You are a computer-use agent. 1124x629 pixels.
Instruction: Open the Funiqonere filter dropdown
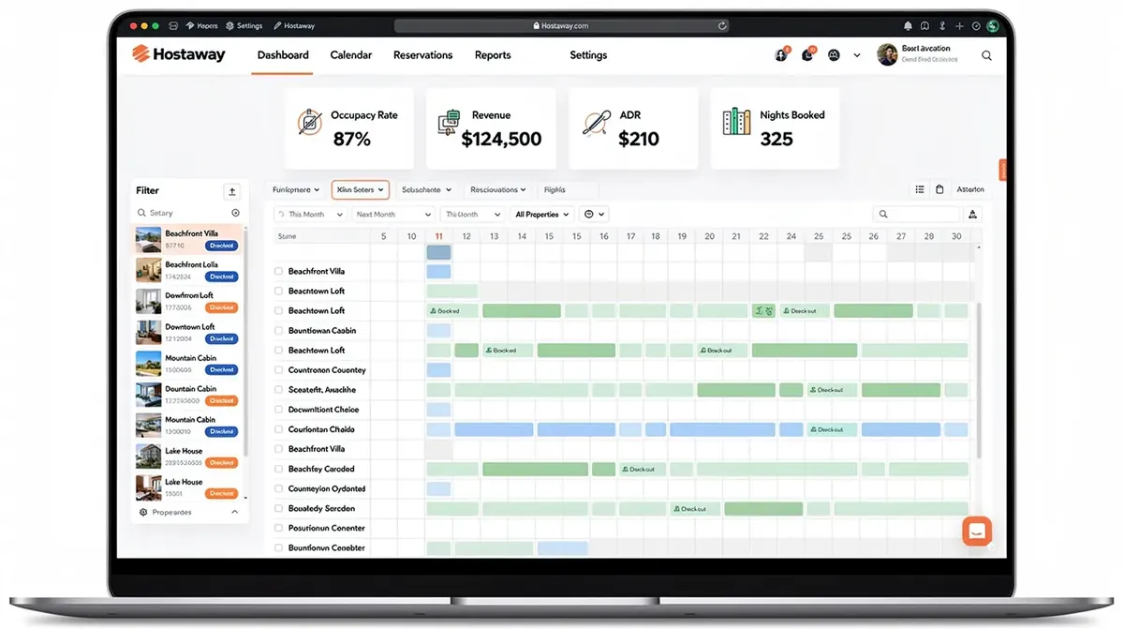(x=296, y=189)
